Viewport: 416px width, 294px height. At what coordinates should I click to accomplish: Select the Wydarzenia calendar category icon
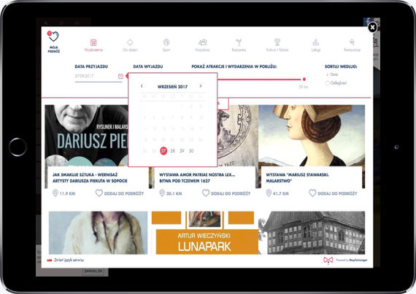pyautogui.click(x=93, y=42)
